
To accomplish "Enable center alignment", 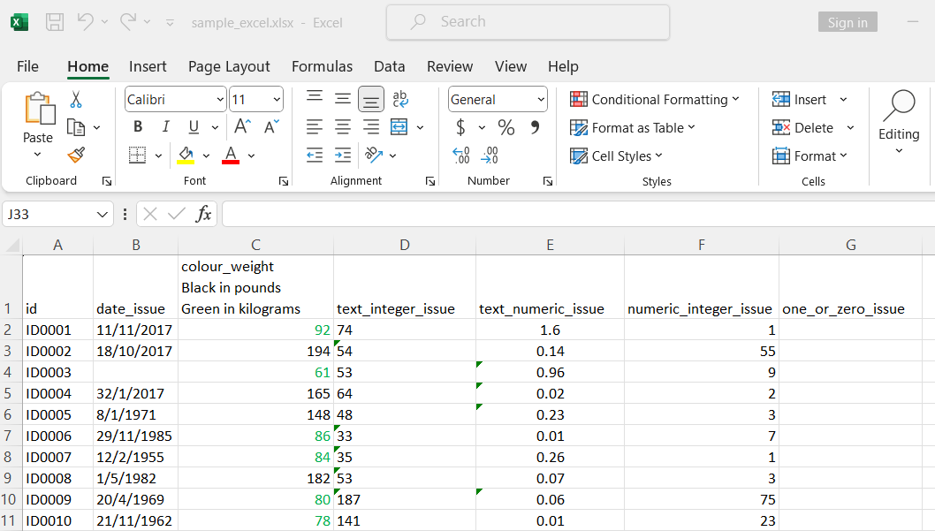I will click(342, 126).
